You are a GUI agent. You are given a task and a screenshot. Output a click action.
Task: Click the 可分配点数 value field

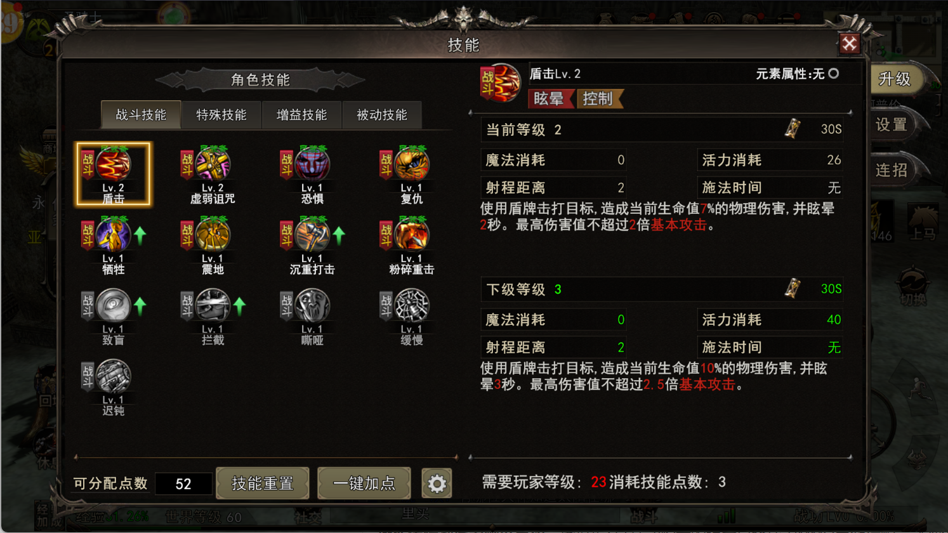click(183, 484)
